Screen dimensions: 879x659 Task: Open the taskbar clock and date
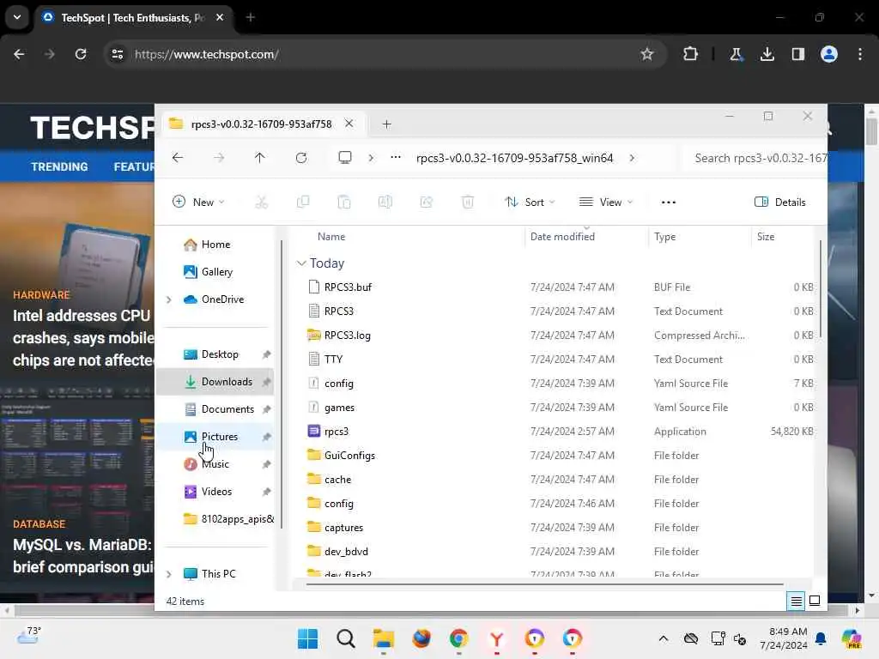[784, 638]
